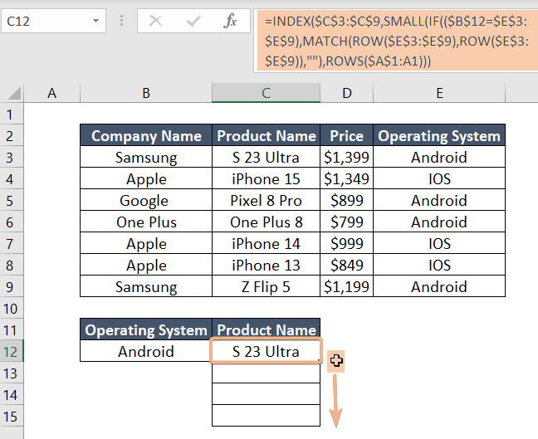
Task: Select column D header
Action: pyautogui.click(x=346, y=93)
